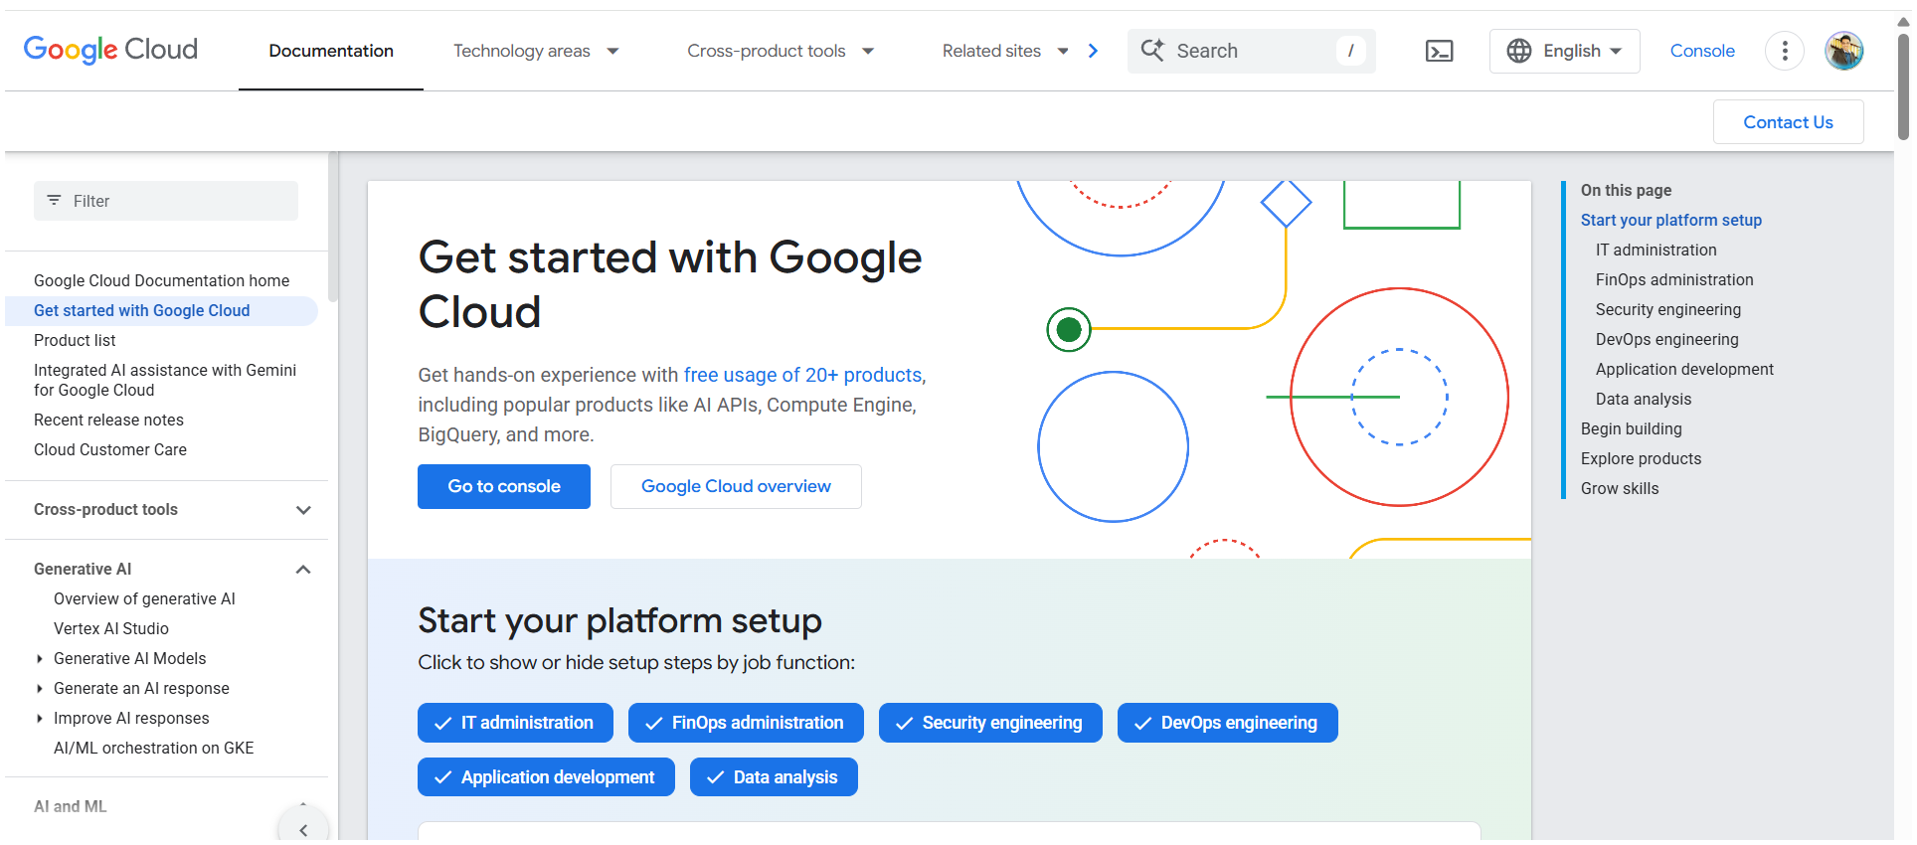Toggle FinOps administration setup chip

click(x=746, y=723)
